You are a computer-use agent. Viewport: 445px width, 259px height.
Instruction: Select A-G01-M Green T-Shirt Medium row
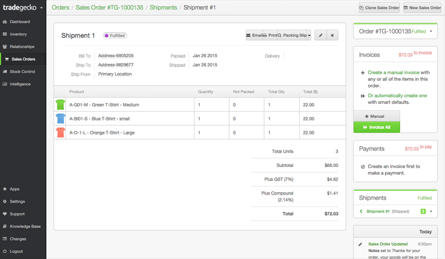pyautogui.click(x=200, y=105)
